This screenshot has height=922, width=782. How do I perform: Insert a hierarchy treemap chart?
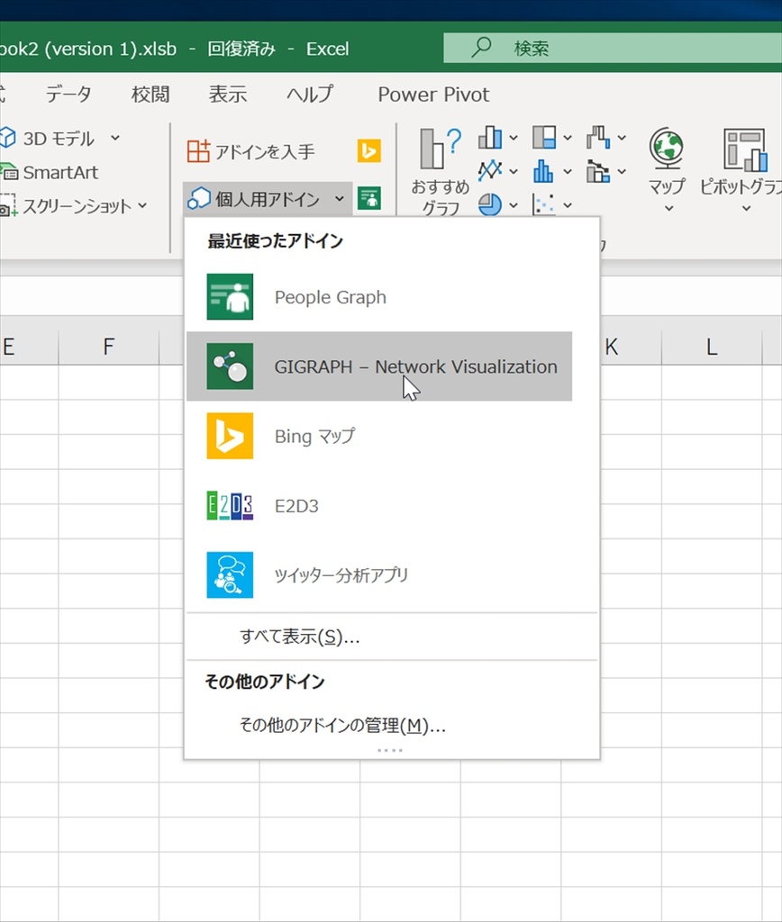(x=544, y=138)
